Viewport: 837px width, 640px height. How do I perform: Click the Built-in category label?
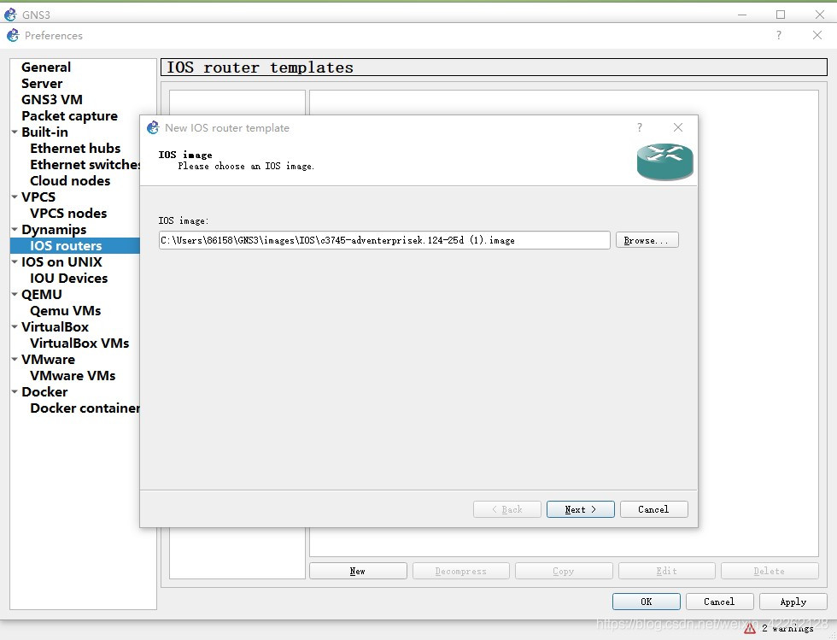point(44,132)
